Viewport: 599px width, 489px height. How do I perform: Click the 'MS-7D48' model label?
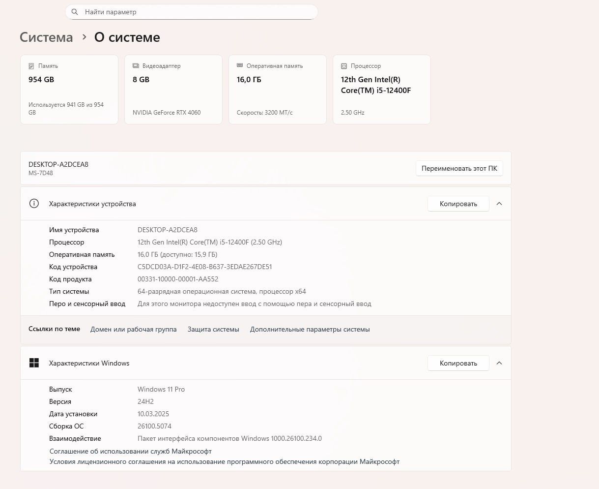pyautogui.click(x=41, y=173)
